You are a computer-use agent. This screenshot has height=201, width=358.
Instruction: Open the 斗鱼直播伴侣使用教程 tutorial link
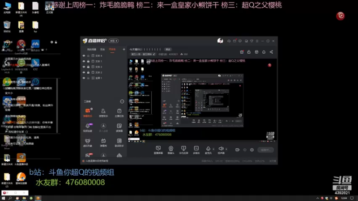tap(97, 161)
